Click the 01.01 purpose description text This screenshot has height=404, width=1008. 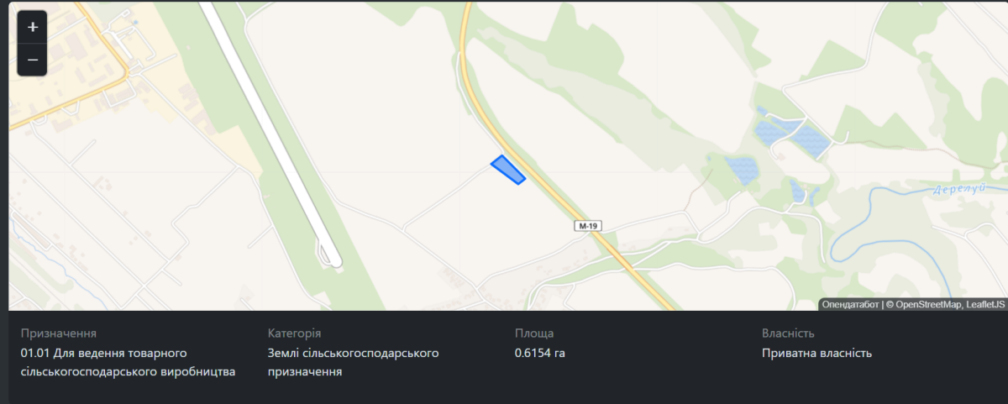129,362
